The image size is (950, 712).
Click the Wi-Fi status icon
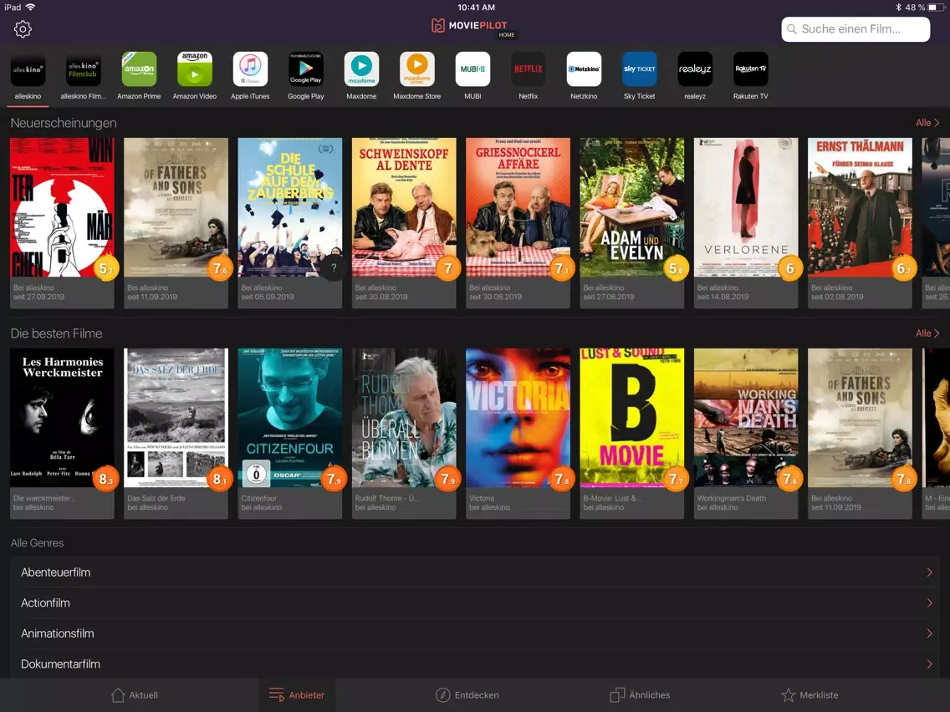coord(31,8)
